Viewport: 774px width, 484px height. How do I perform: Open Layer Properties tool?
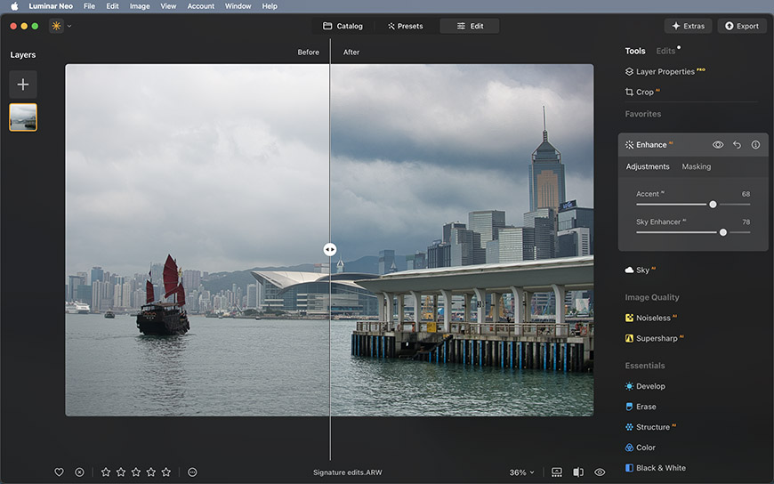[665, 71]
